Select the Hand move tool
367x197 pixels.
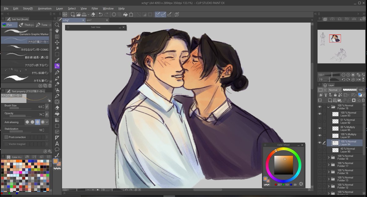pos(57,31)
